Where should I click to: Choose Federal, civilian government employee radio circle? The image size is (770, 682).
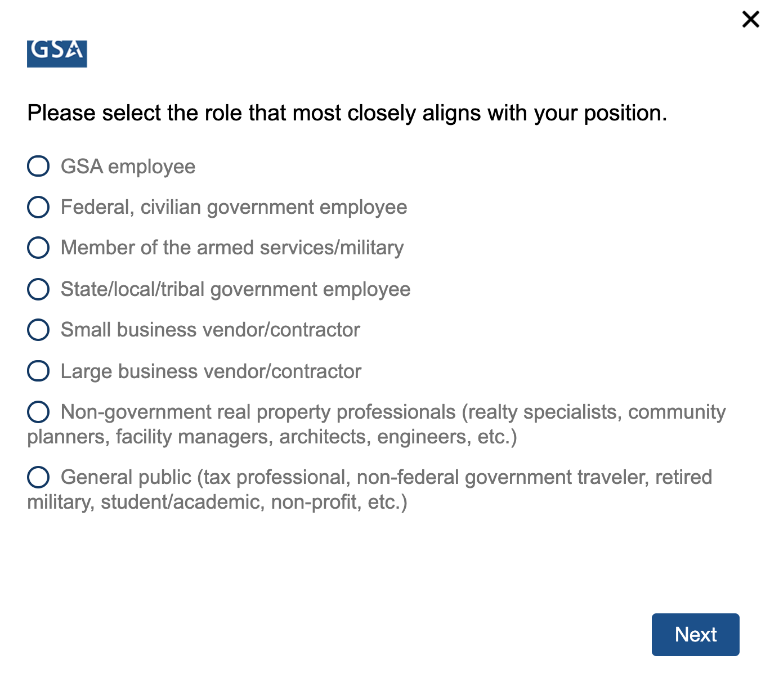pyautogui.click(x=38, y=207)
